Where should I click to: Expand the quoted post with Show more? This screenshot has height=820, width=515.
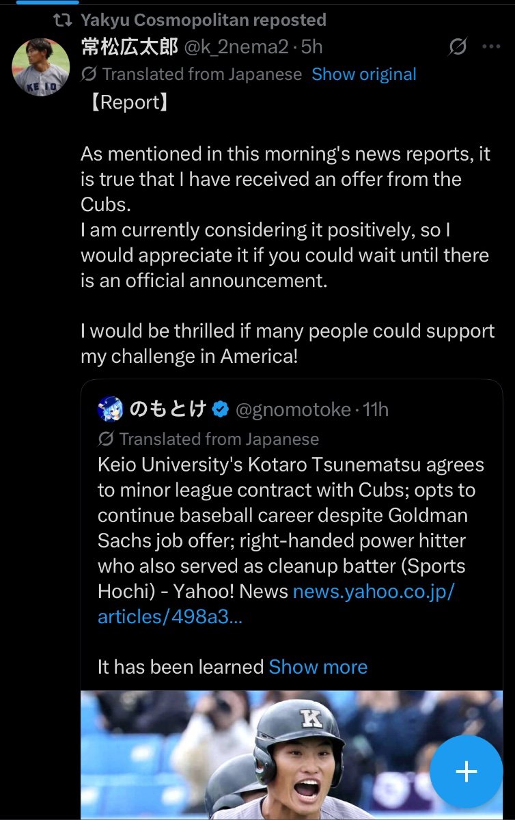(x=318, y=667)
